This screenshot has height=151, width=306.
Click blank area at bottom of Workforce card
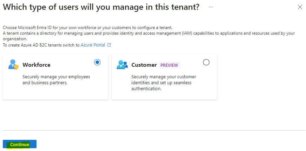tap(56, 93)
